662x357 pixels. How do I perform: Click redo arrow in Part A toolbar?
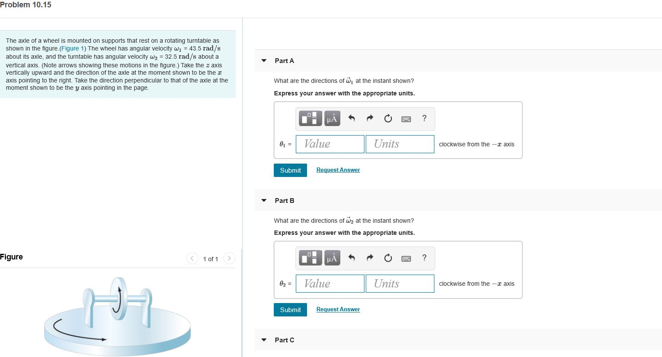click(370, 118)
